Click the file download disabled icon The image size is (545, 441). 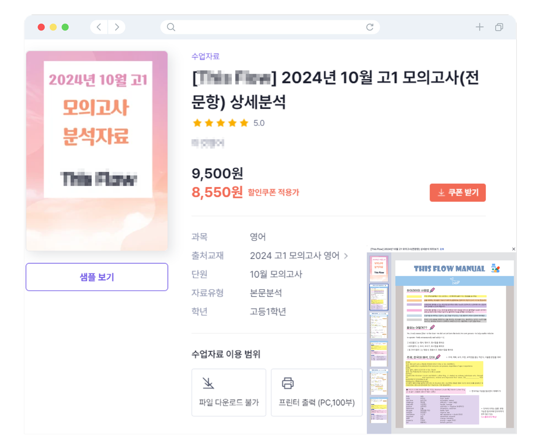(x=208, y=383)
